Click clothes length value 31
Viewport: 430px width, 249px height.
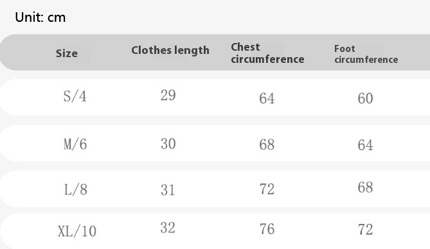click(x=168, y=190)
